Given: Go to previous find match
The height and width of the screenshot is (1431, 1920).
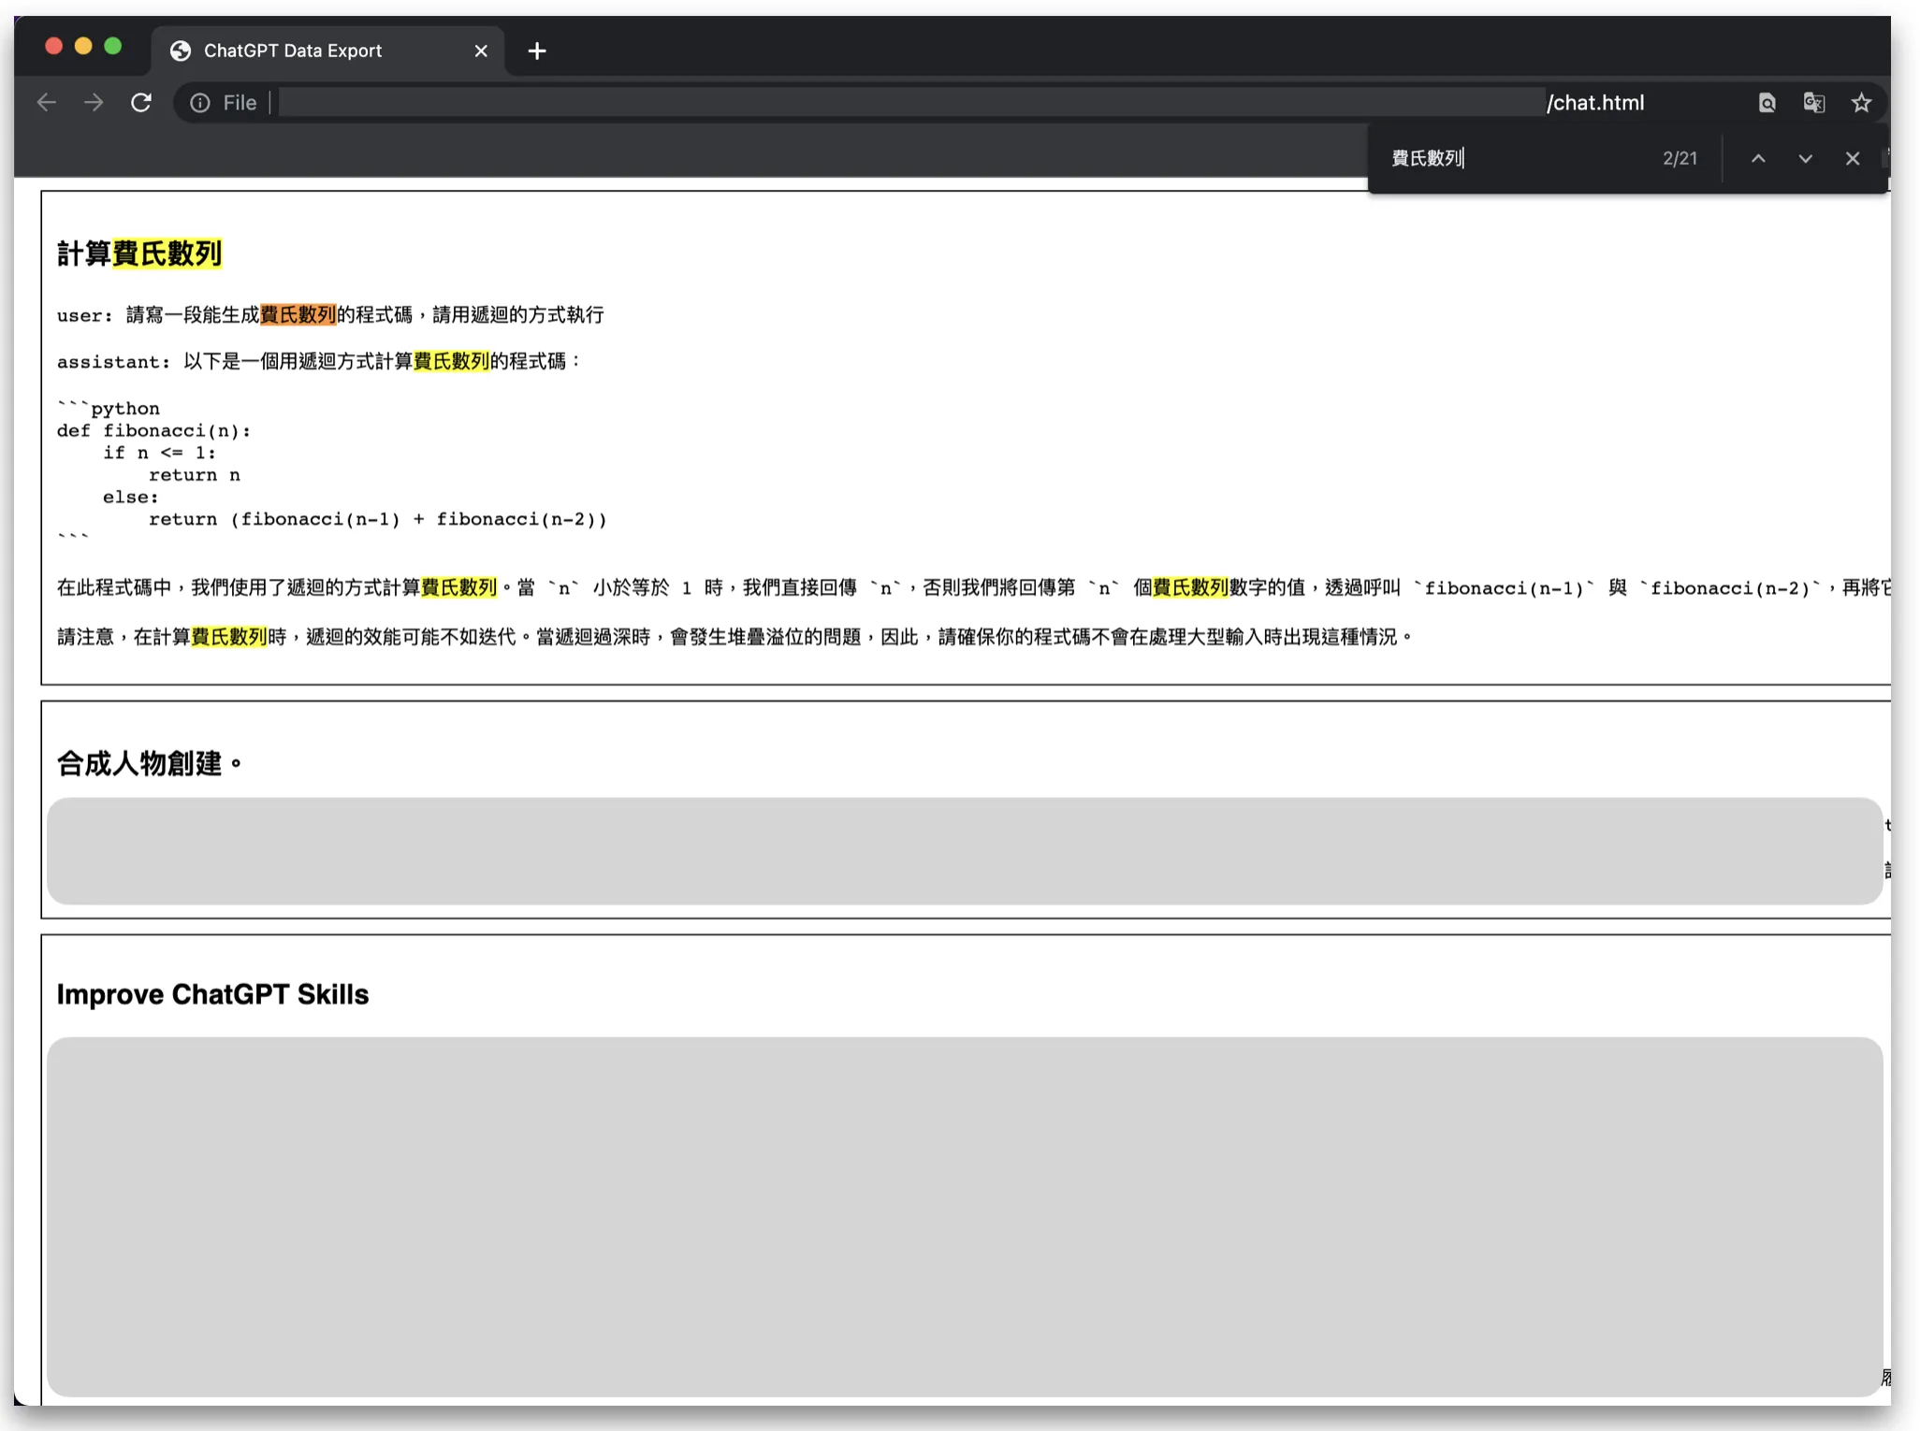Looking at the screenshot, I should click(x=1758, y=159).
